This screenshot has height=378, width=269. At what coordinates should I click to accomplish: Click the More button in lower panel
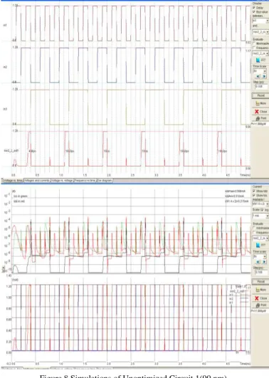click(x=260, y=290)
